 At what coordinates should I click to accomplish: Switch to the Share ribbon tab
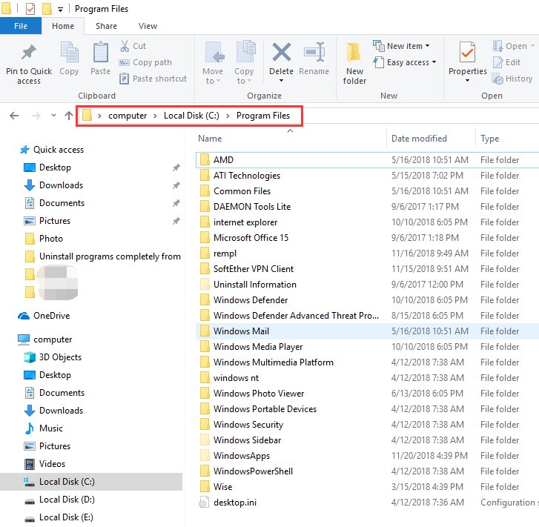[106, 26]
